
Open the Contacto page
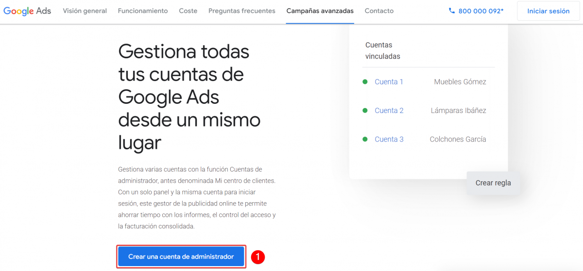tap(379, 11)
